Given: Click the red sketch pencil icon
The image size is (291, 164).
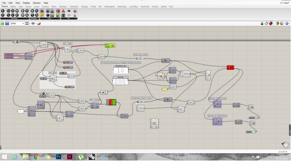Looking at the screenshot, I should pos(39,24).
